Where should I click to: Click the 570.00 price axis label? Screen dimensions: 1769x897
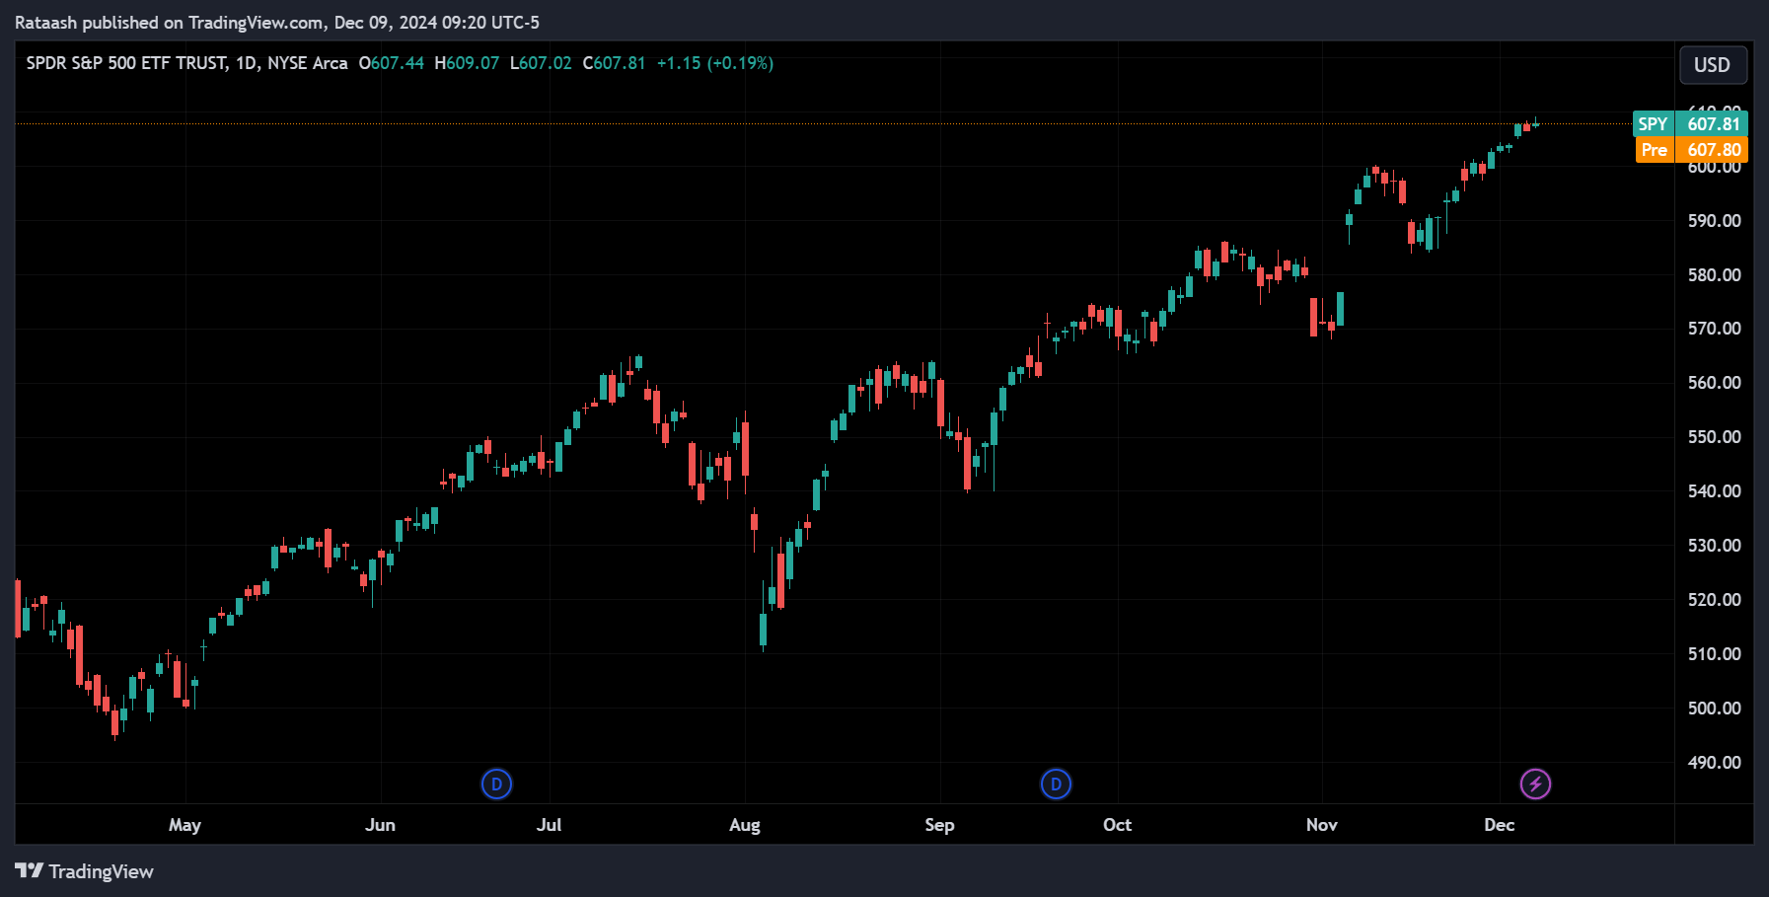click(x=1715, y=329)
